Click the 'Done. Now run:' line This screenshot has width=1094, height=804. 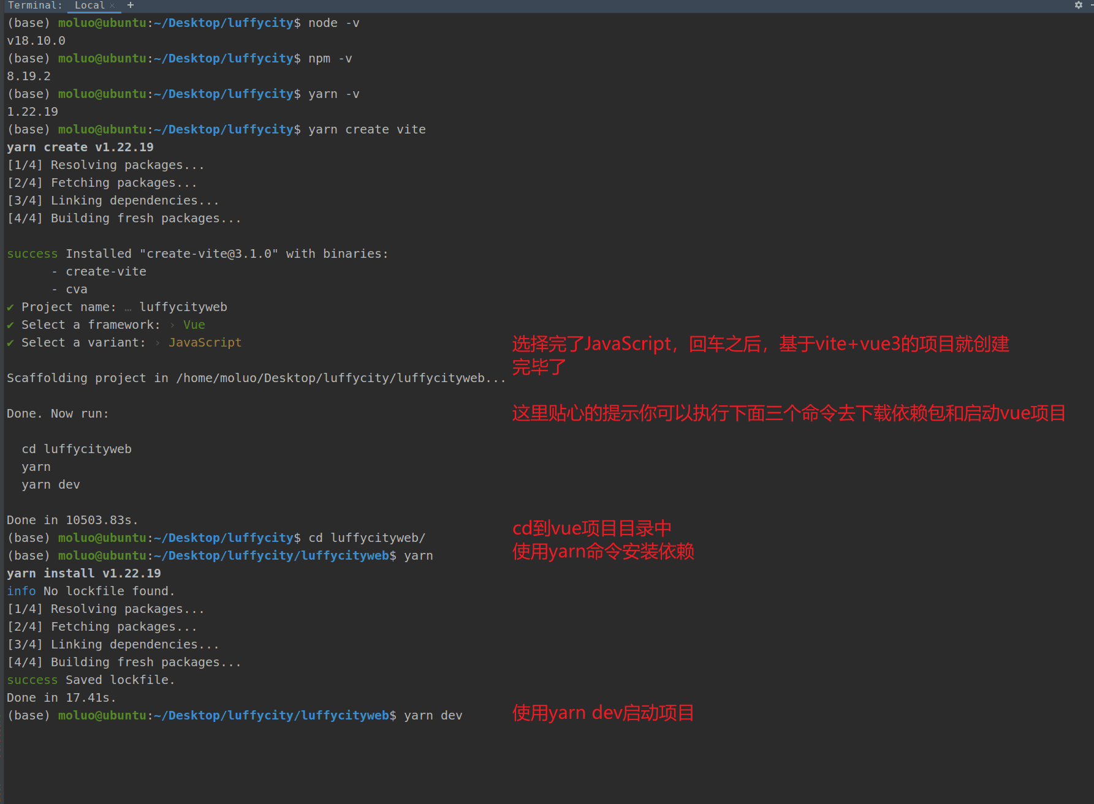coord(58,413)
